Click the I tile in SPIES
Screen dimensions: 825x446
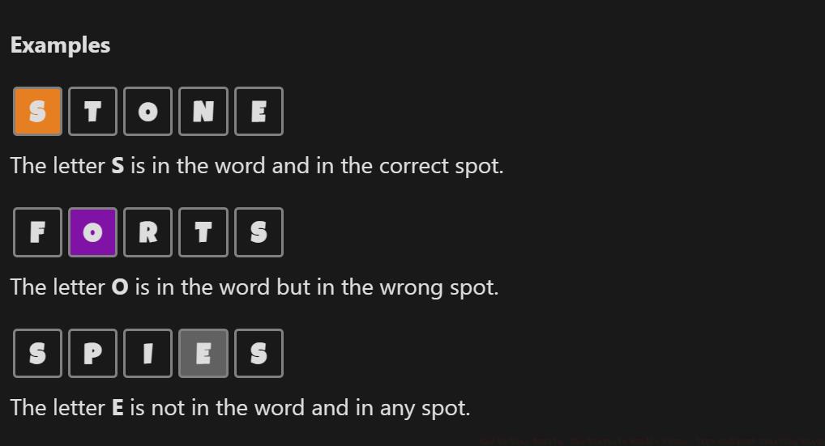pos(147,353)
